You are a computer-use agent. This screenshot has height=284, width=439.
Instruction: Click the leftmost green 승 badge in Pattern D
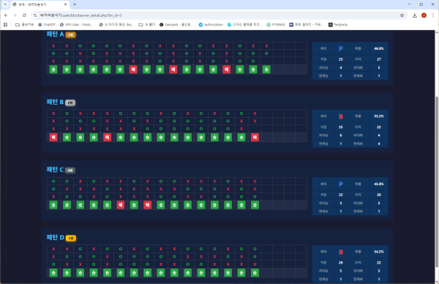click(53, 273)
